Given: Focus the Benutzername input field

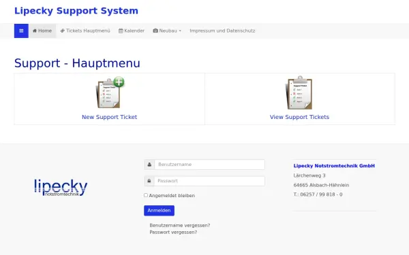Looking at the screenshot, I should (x=210, y=165).
